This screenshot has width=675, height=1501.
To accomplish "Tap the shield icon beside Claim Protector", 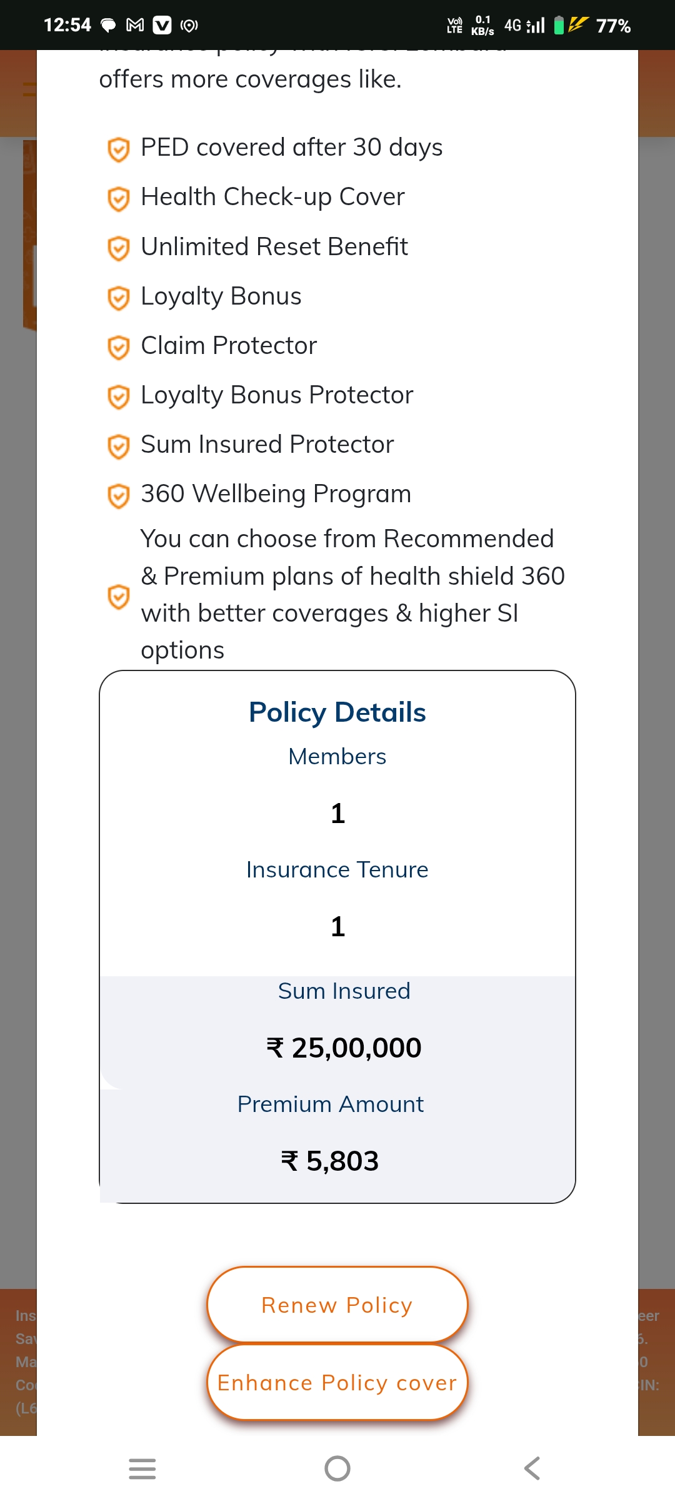I will click(118, 347).
